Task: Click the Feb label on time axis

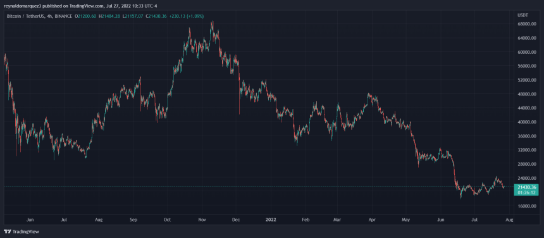Action: coord(306,220)
